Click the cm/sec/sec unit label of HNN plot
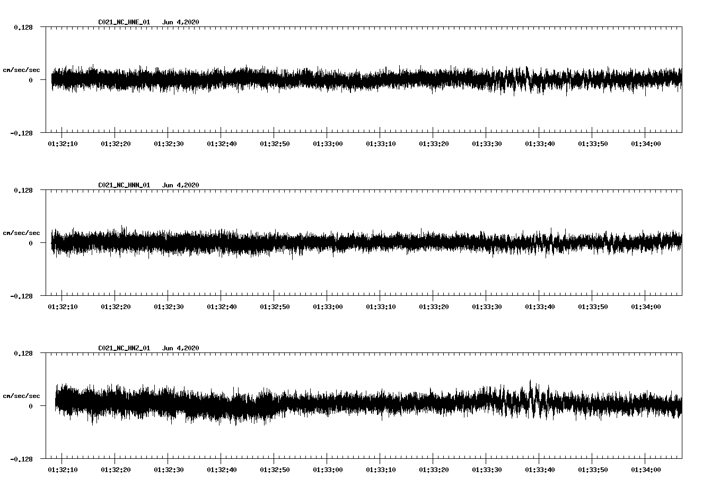The width and height of the screenshot is (720, 489). pyautogui.click(x=21, y=233)
